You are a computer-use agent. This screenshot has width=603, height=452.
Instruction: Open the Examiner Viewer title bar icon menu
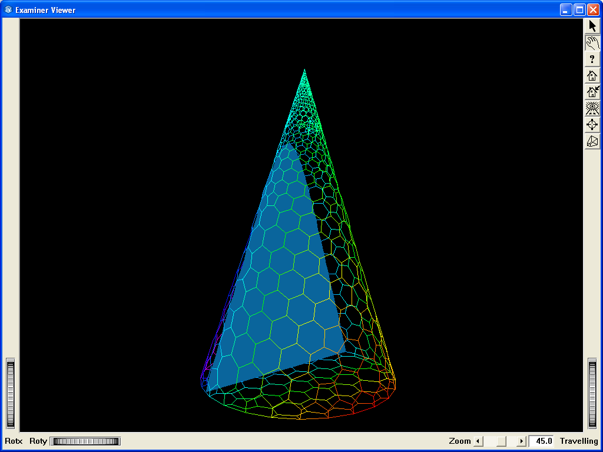8,10
